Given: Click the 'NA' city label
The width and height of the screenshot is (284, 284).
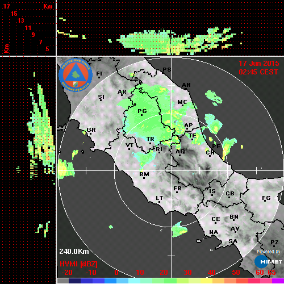Looking at the screenshot, I should click(214, 232).
